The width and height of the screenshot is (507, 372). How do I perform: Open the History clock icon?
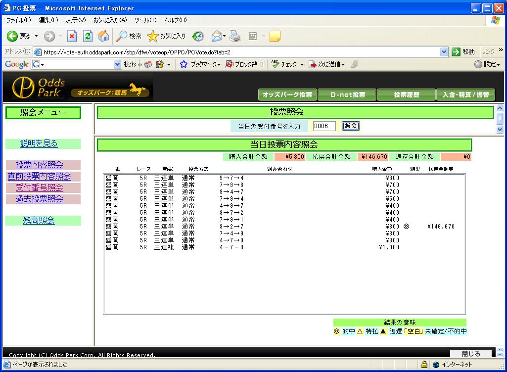tap(197, 36)
